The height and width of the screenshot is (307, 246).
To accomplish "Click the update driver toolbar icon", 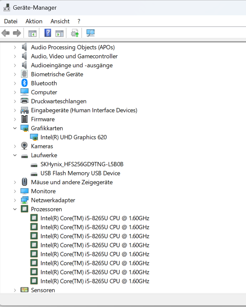I will point(75,33).
